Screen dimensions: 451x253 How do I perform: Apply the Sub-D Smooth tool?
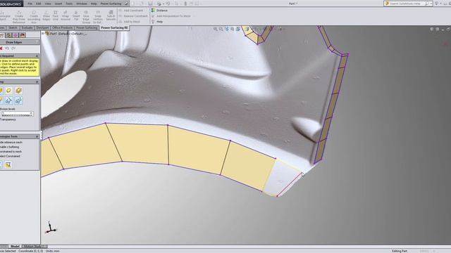(x=111, y=15)
